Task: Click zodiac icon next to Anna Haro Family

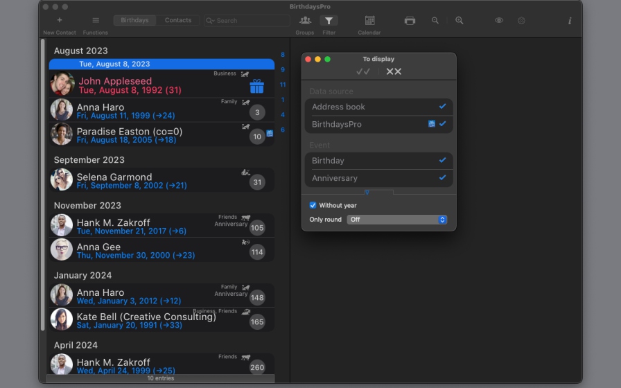Action: point(246,102)
